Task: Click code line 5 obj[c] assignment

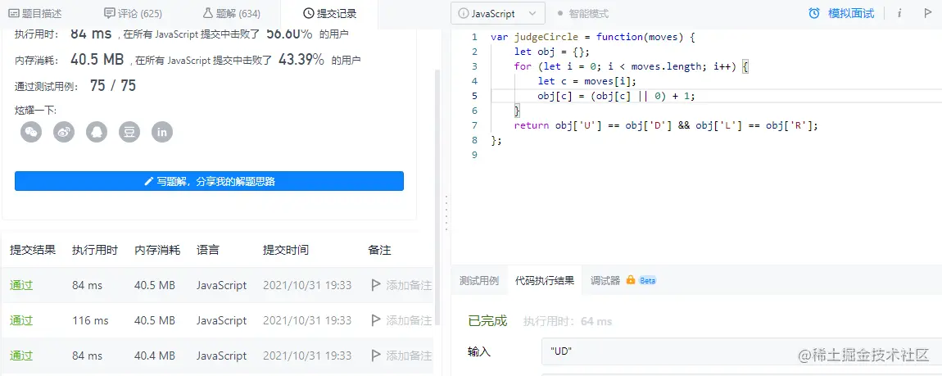Action: [616, 96]
